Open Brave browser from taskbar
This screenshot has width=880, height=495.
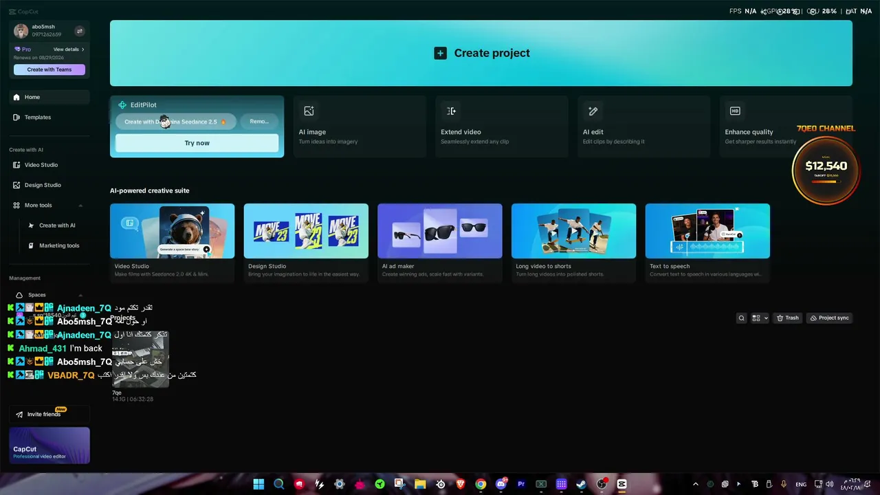pos(461,484)
